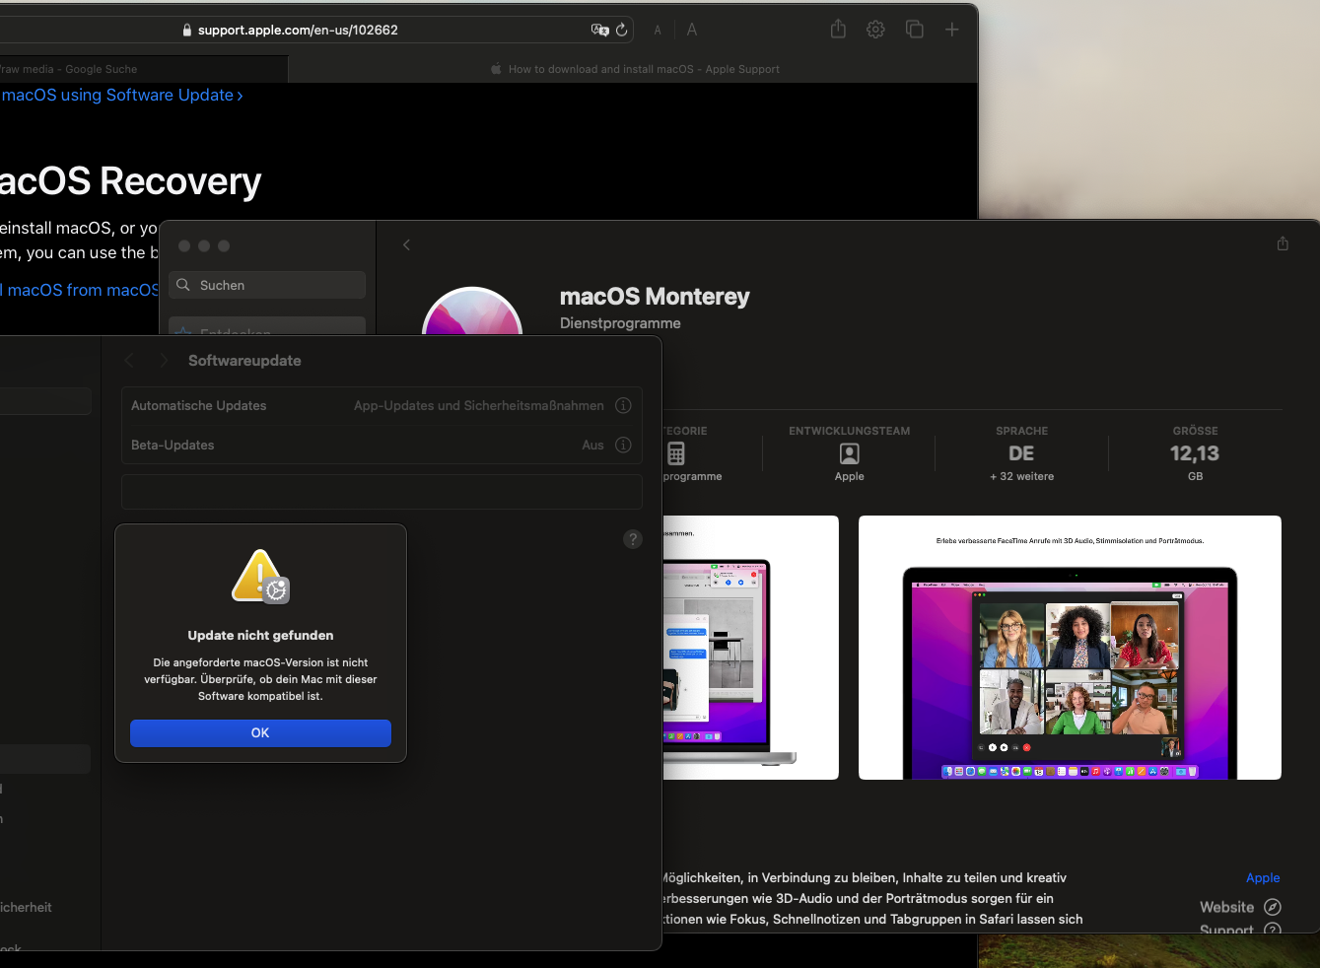Open the FaceTime group call screenshot
1320x968 pixels.
coord(1070,648)
